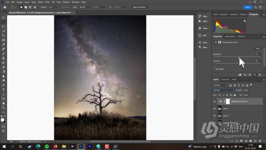The image size is (266, 150).
Task: Select the Zoom tool
Action: click(3, 108)
